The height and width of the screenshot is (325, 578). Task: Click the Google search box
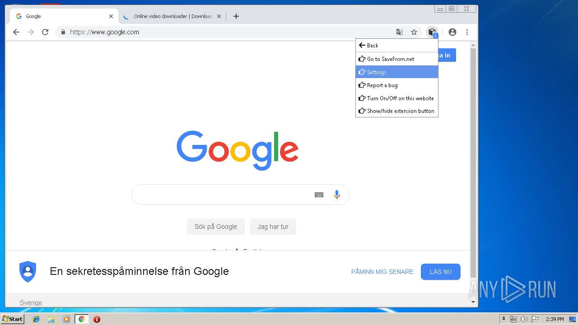tap(241, 195)
